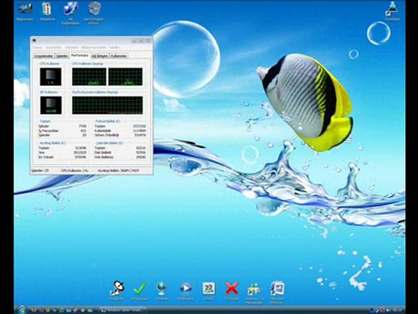Launch the globe İnternet shortcut
The image size is (418, 314).
pyautogui.click(x=162, y=291)
